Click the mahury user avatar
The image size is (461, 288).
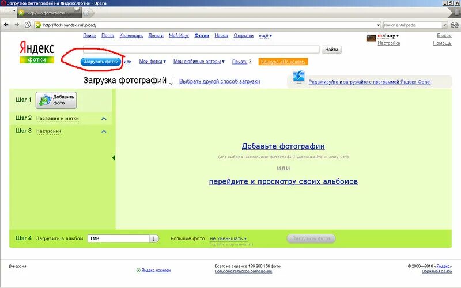coord(371,38)
